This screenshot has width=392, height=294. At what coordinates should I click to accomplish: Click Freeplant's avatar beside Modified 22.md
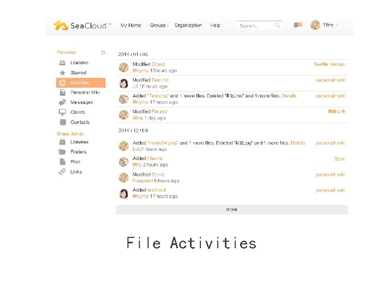coord(124,177)
